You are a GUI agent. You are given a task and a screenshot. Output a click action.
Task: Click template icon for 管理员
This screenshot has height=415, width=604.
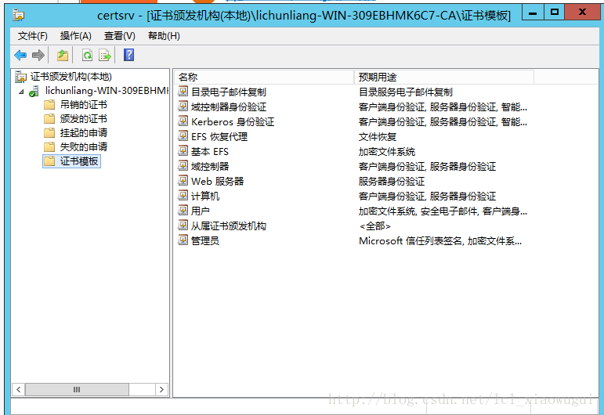(183, 240)
